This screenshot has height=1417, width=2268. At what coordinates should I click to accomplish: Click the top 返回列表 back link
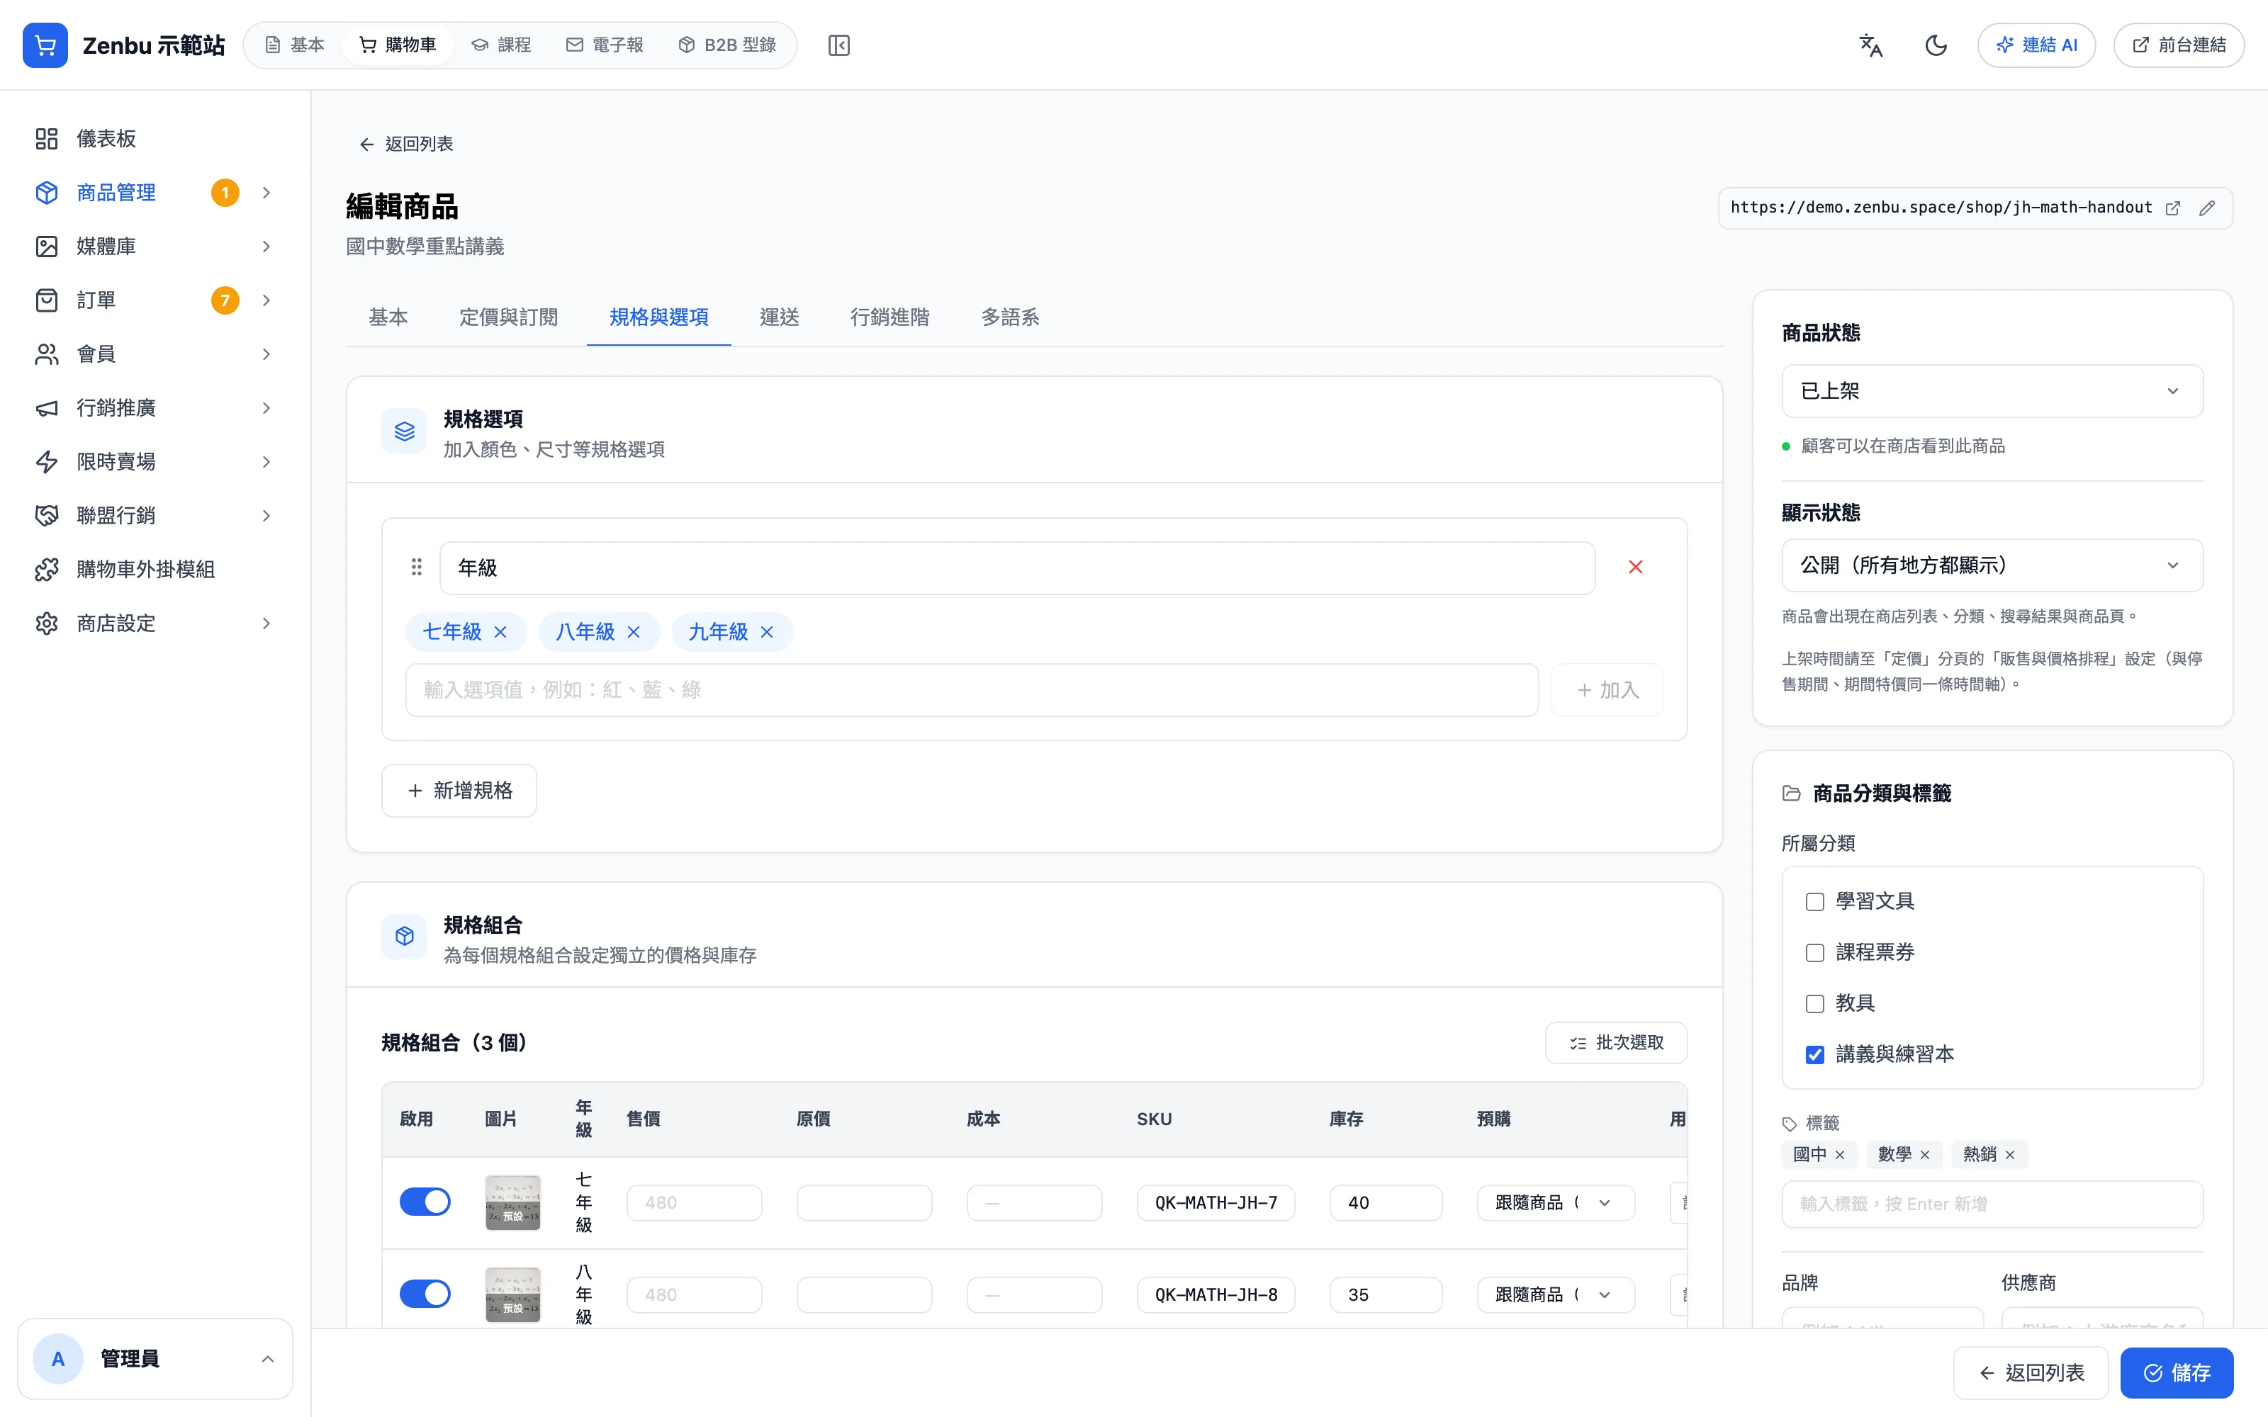(x=406, y=145)
